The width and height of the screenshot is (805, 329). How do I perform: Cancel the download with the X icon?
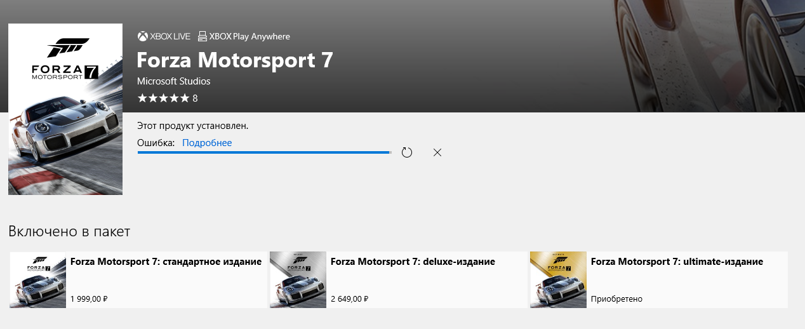pyautogui.click(x=437, y=152)
